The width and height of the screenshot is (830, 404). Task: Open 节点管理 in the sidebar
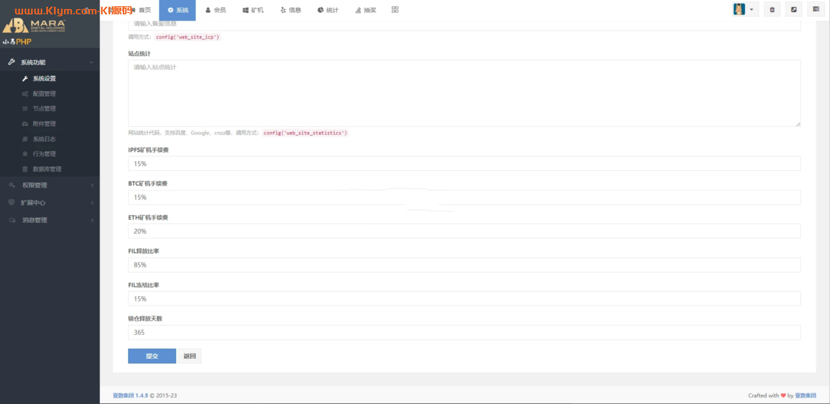click(x=44, y=109)
